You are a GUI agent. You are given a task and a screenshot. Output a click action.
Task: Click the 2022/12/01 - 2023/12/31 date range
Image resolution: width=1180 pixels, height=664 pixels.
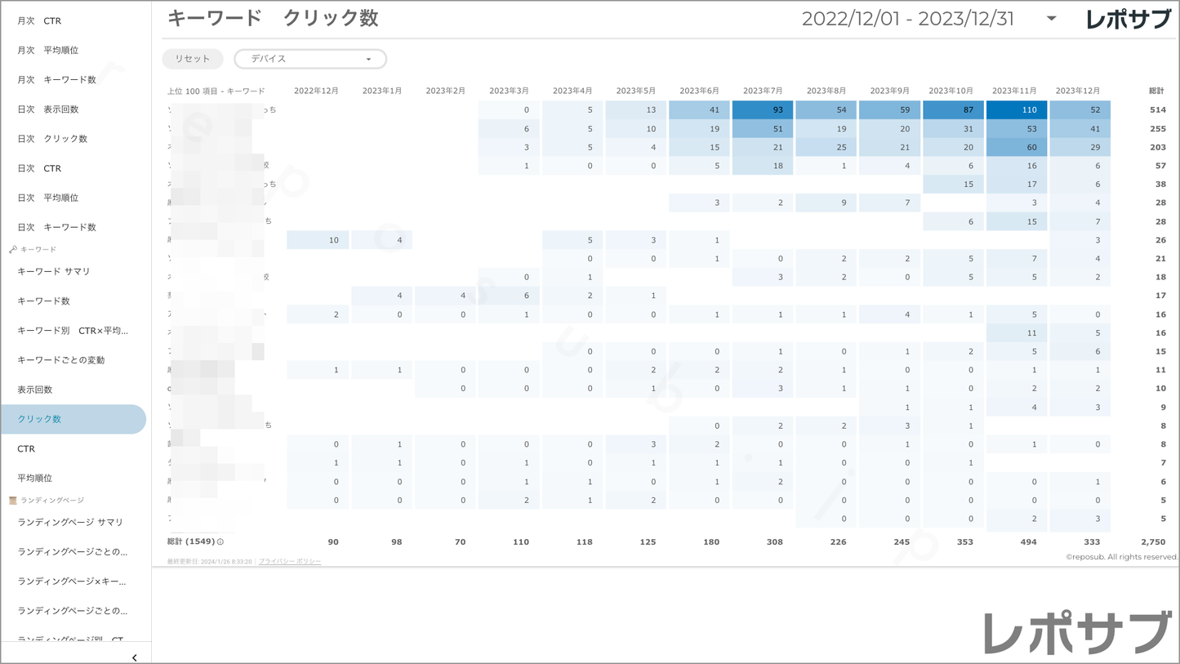point(907,19)
